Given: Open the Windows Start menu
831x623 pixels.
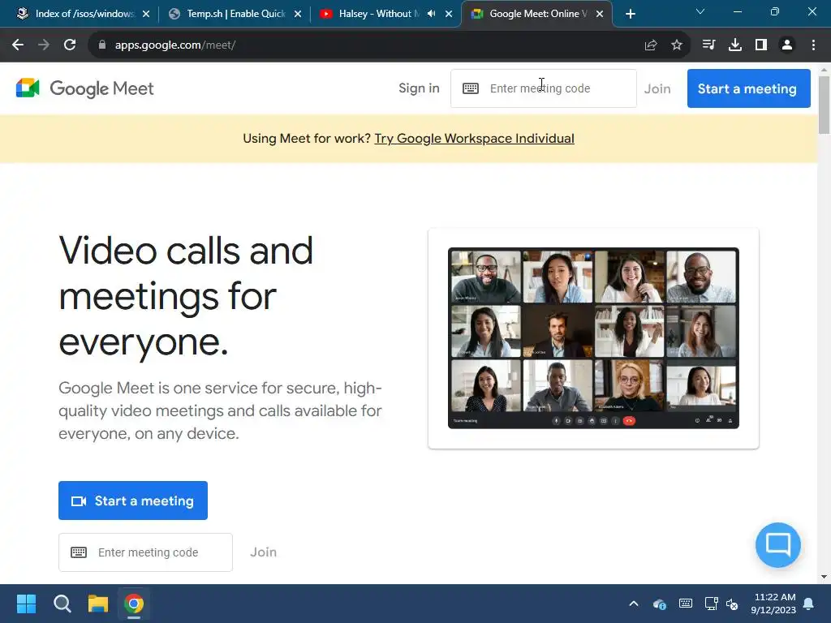Looking at the screenshot, I should pyautogui.click(x=26, y=604).
